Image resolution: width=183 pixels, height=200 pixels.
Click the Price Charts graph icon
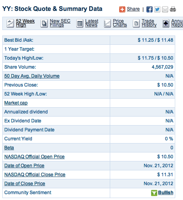(107, 23)
